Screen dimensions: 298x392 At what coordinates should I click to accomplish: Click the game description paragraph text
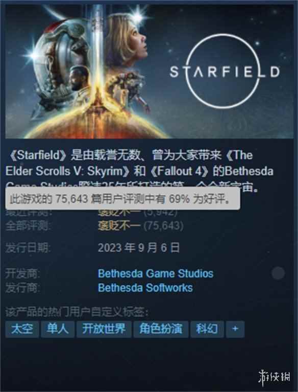coord(140,171)
